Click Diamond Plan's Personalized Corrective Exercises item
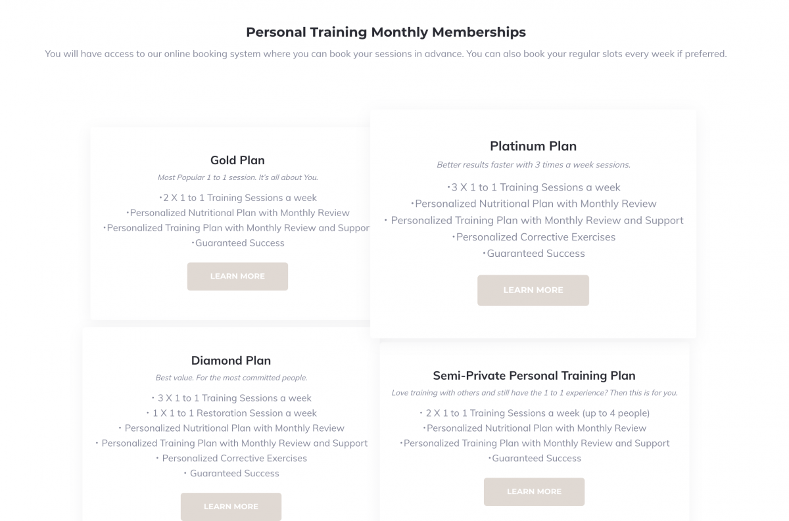Viewport: 789px width, 521px height. point(231,459)
